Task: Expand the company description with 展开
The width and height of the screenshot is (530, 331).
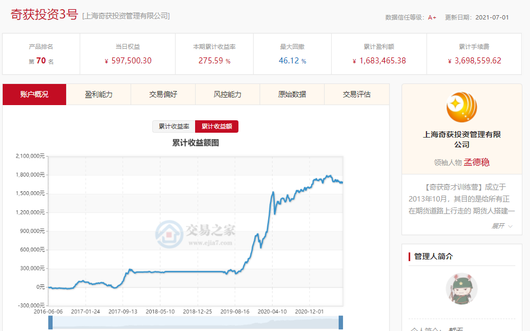Action: coord(502,225)
